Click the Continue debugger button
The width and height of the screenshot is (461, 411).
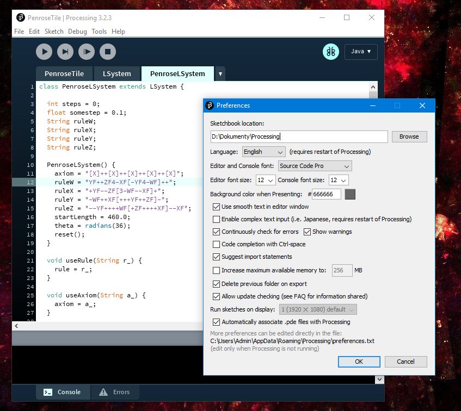tap(87, 52)
